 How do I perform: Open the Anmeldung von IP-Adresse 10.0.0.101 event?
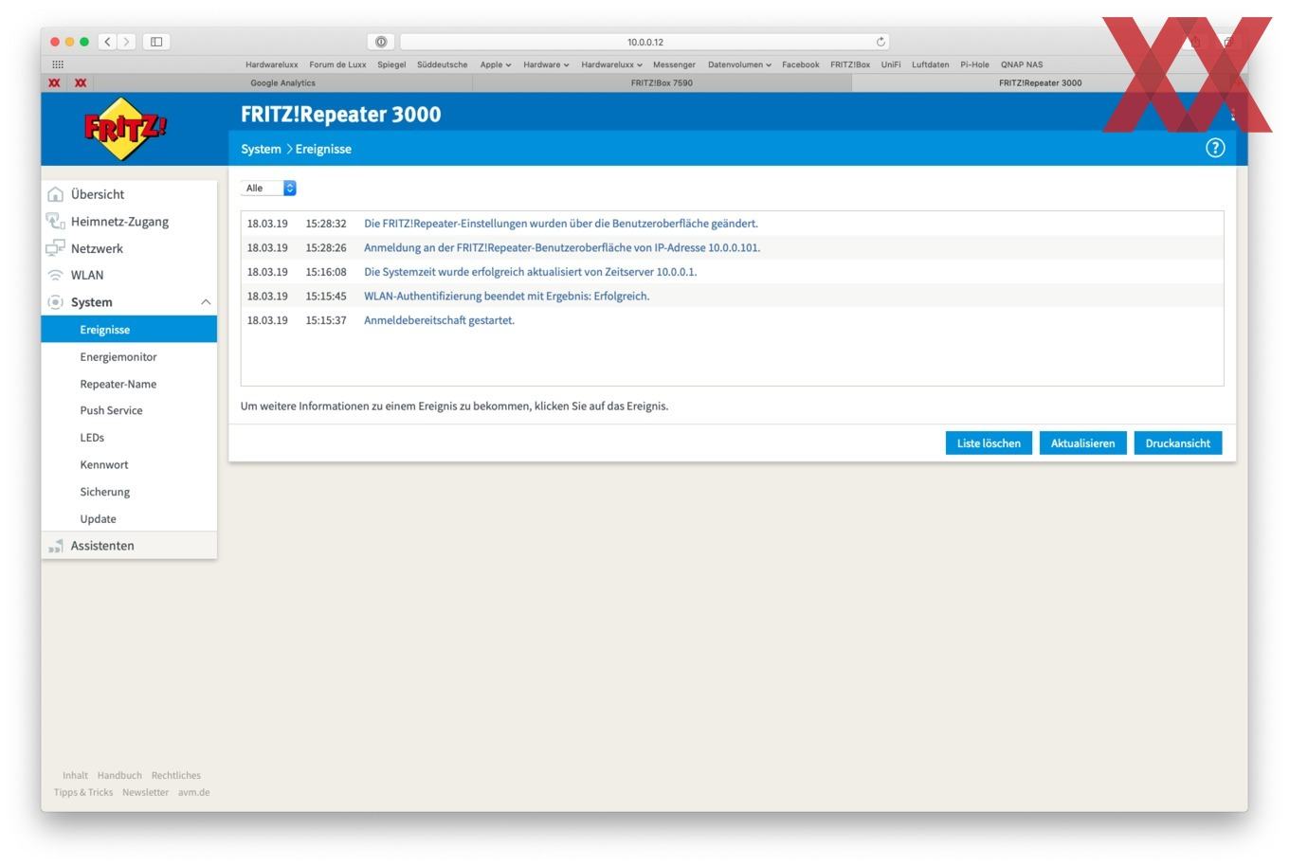tap(562, 248)
